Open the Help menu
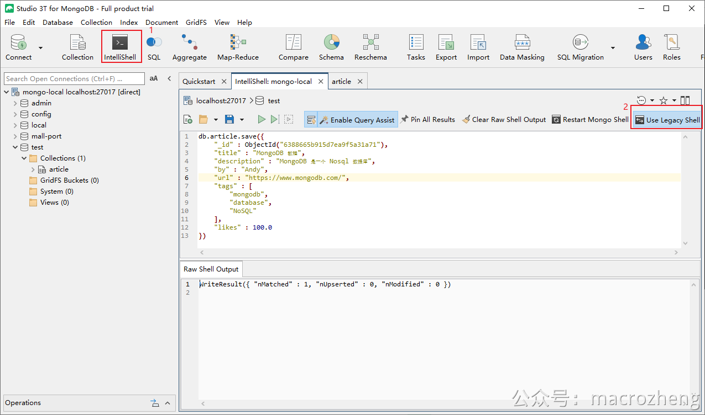 click(x=244, y=23)
